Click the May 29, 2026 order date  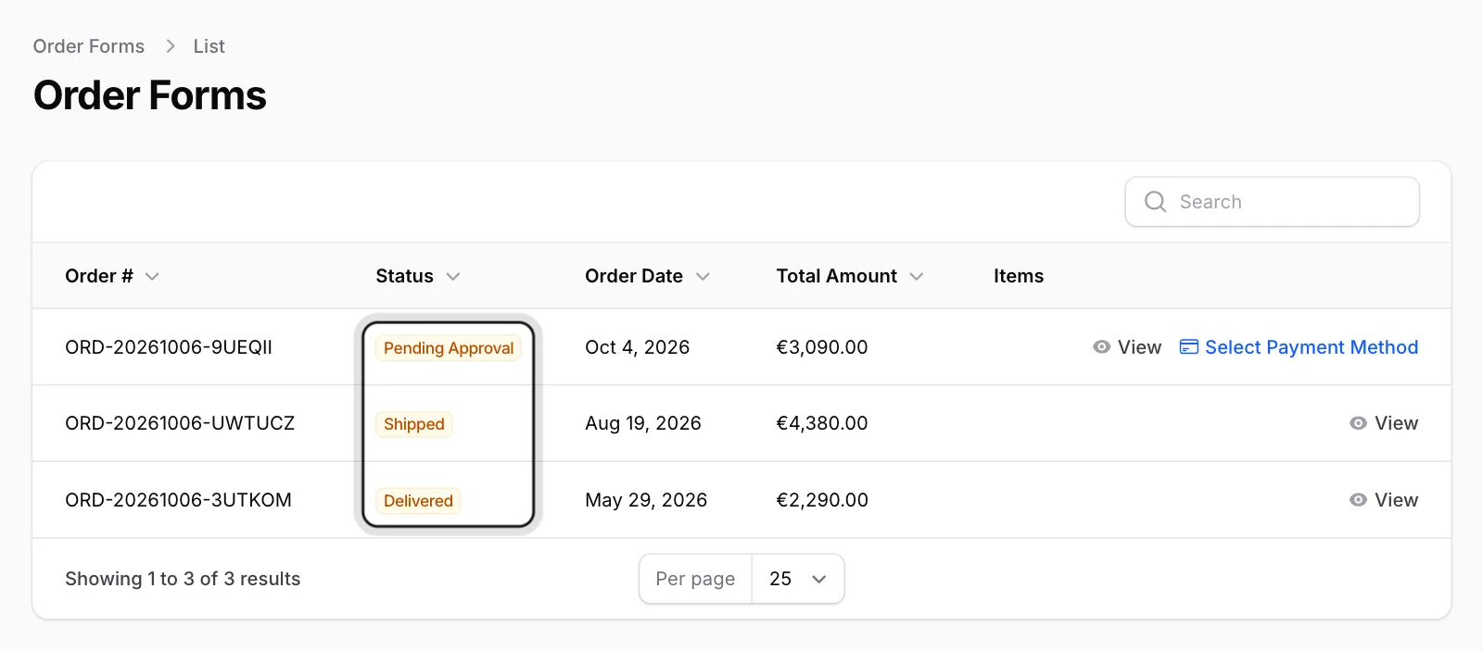(646, 500)
